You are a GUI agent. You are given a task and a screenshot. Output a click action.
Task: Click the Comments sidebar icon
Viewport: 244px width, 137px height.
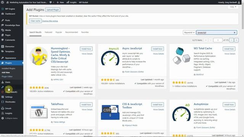(3, 40)
